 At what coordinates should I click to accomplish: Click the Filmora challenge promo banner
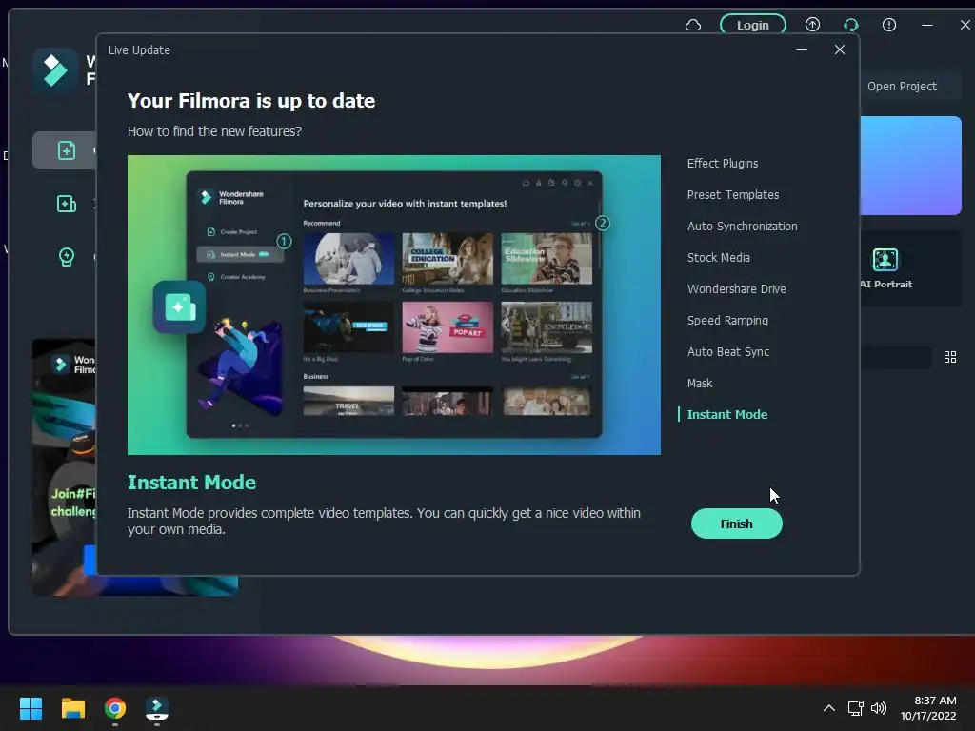(x=64, y=466)
